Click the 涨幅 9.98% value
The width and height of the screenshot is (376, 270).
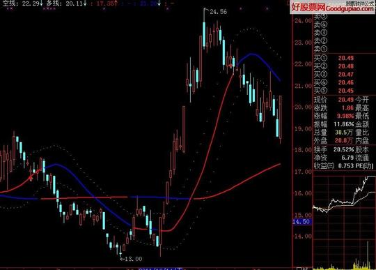click(345, 116)
